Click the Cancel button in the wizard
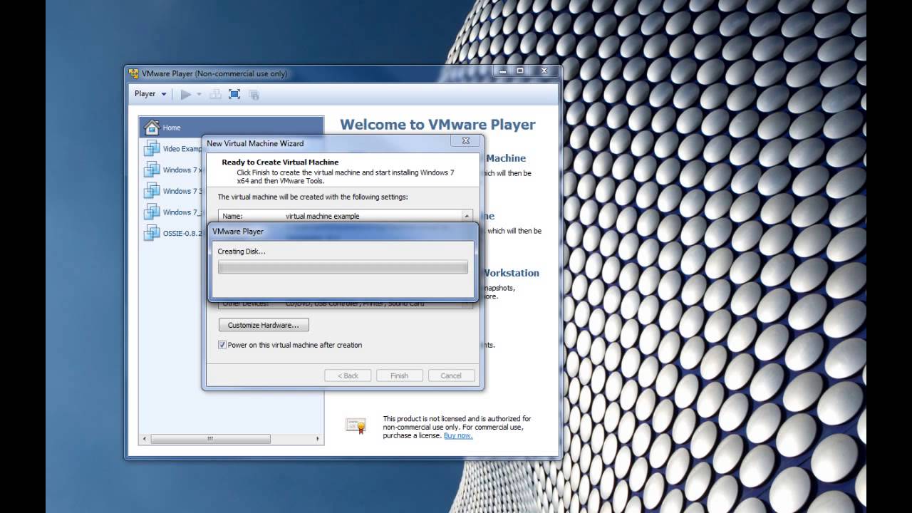This screenshot has height=513, width=912. [451, 375]
